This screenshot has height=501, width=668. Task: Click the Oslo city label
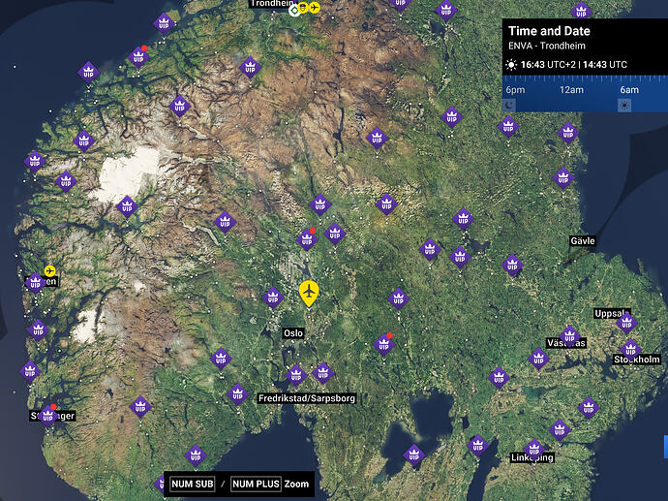pos(293,333)
